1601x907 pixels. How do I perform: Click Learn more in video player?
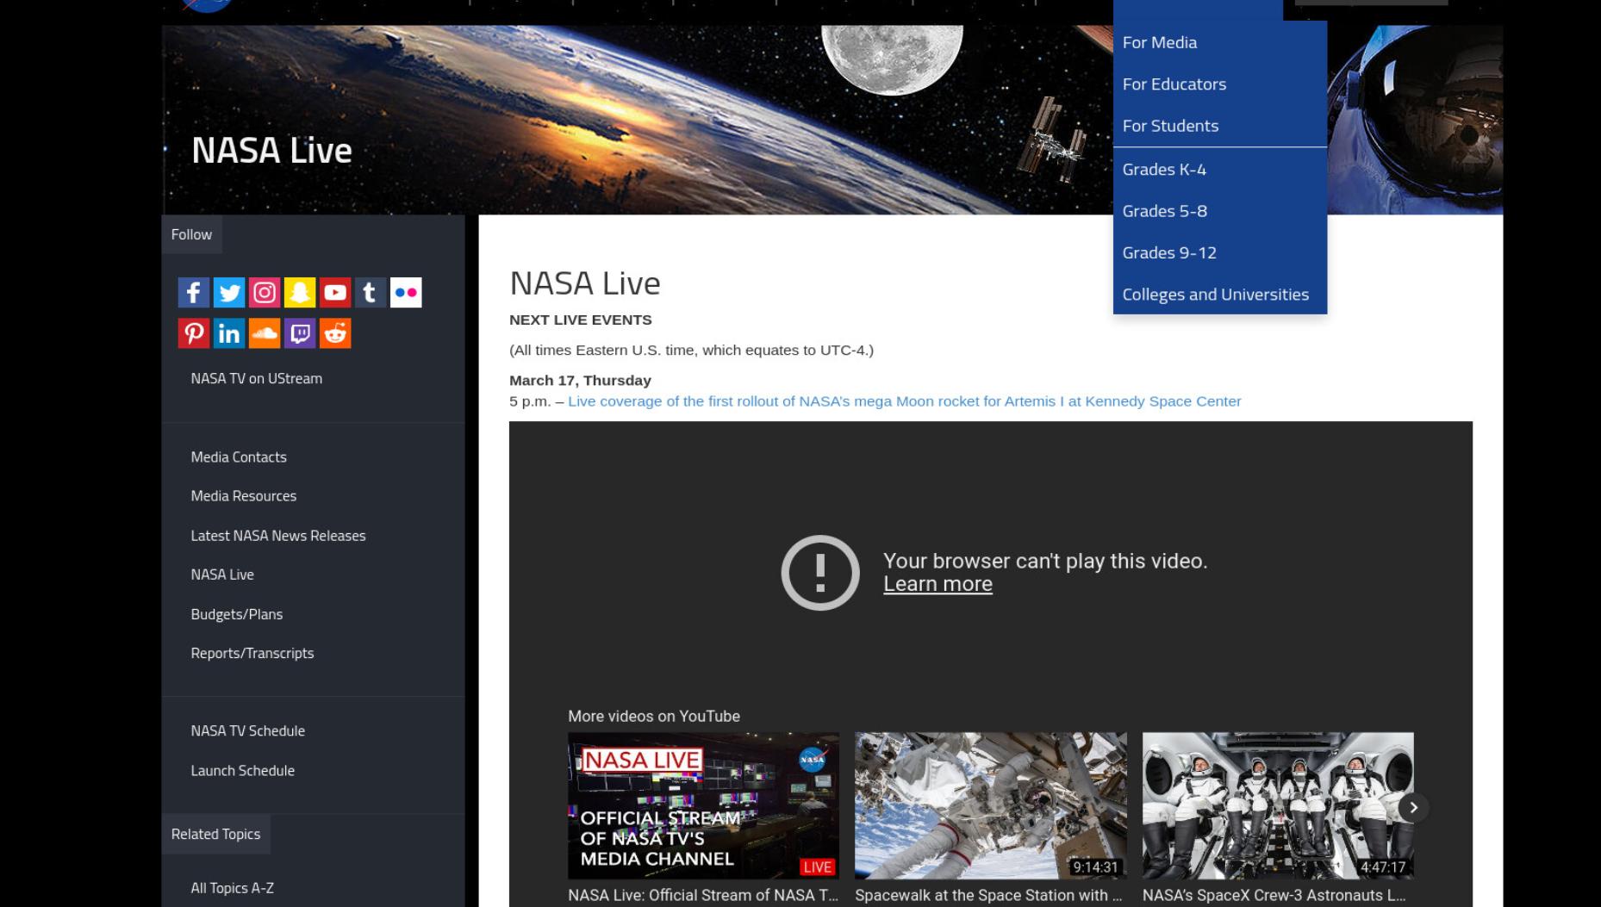[938, 584]
